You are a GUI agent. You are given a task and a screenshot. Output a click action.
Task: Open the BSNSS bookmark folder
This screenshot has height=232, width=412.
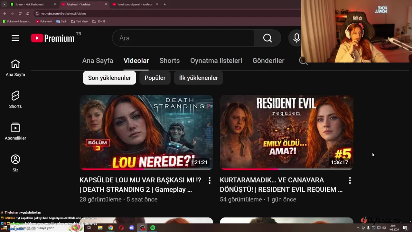tap(99, 22)
